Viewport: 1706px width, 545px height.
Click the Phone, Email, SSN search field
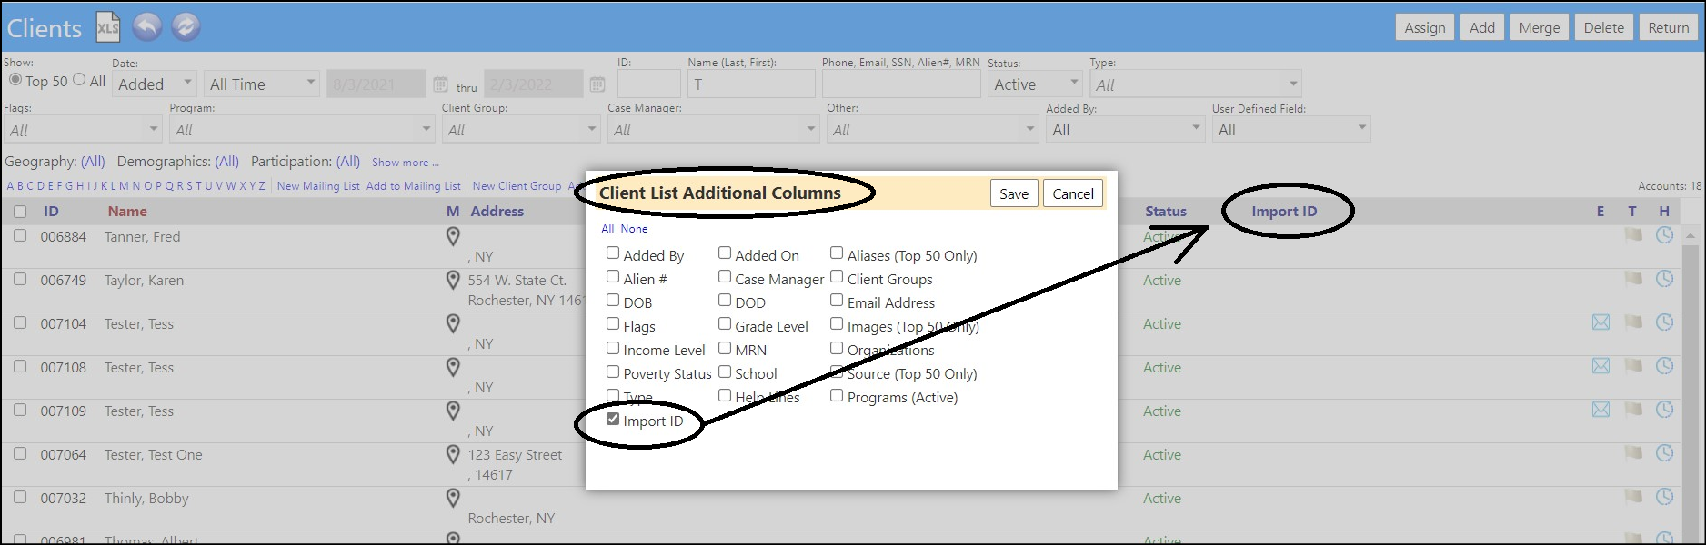click(901, 84)
